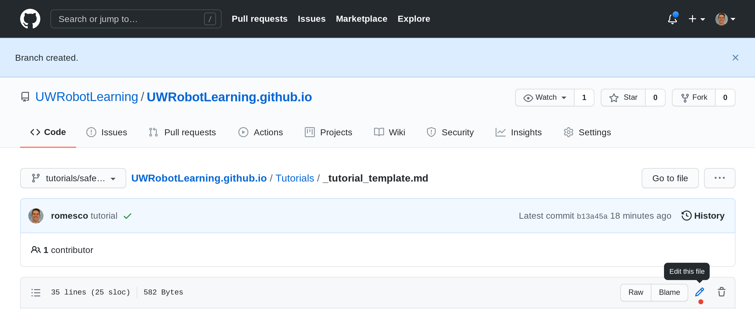This screenshot has height=309, width=755.
Task: Click the repository book icon
Action: tap(25, 97)
